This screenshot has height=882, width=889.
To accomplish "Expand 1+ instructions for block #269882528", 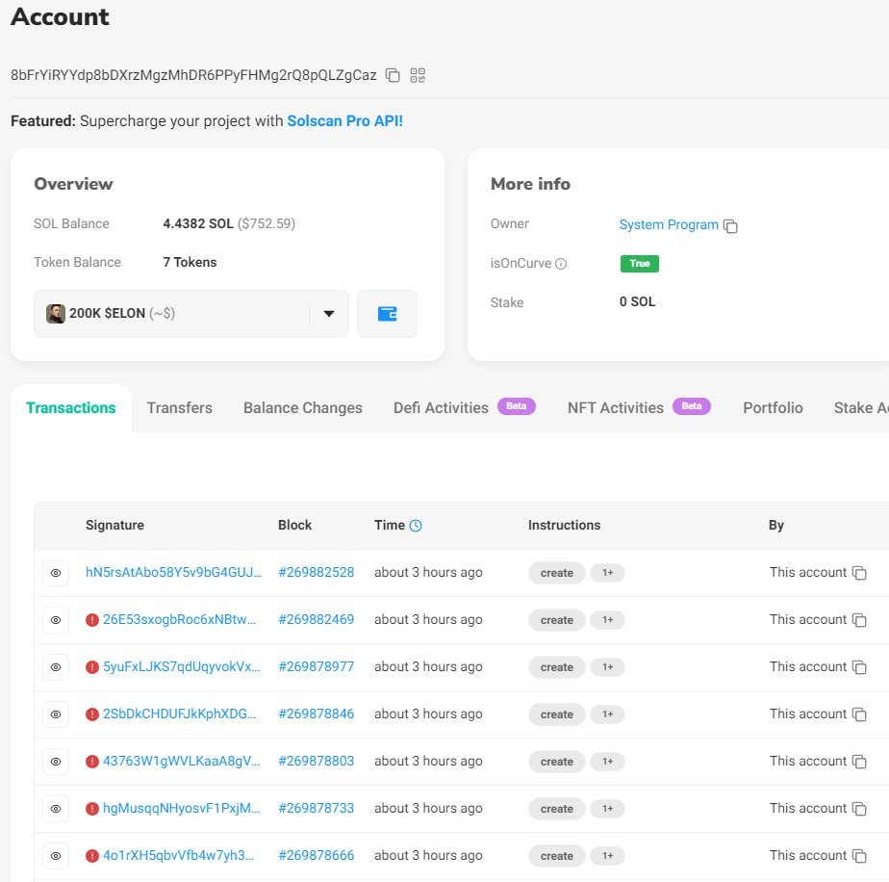I will pyautogui.click(x=607, y=573).
